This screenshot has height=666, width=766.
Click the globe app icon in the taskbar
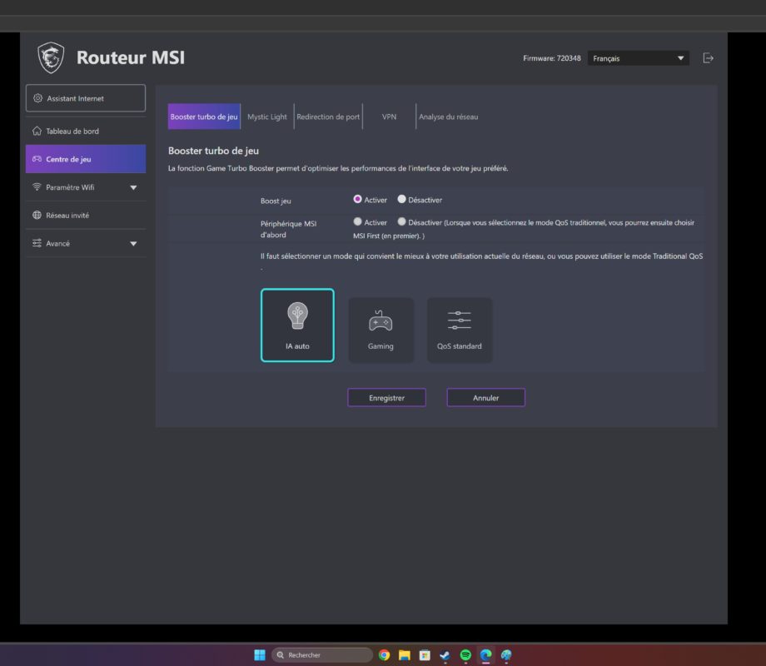[x=506, y=655]
